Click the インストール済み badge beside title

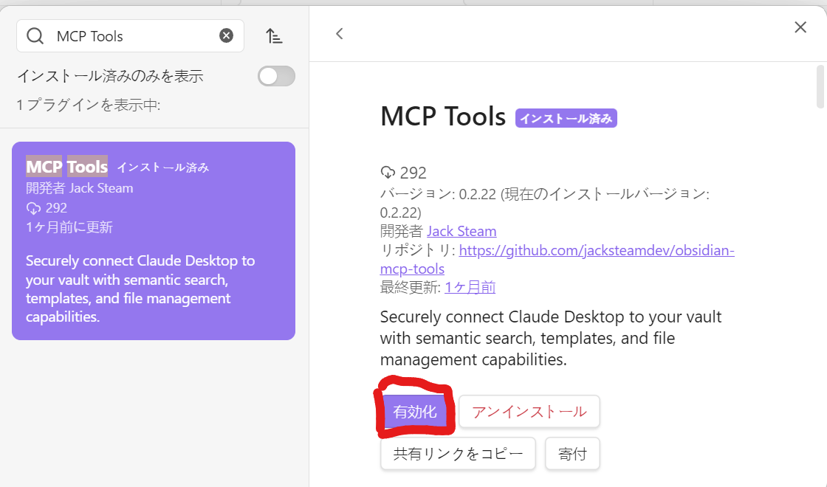pyautogui.click(x=566, y=119)
